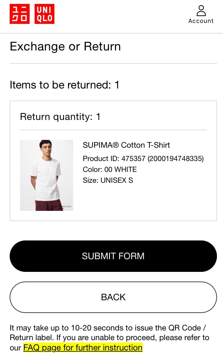Click the katakana UNIQLO logo
223x364 pixels.
tap(20, 14)
